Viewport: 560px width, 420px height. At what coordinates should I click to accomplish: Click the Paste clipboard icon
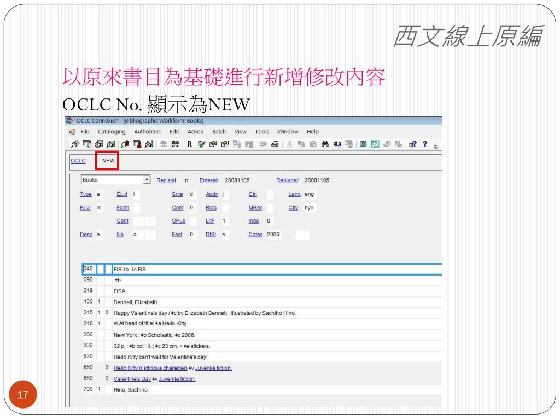click(x=313, y=144)
